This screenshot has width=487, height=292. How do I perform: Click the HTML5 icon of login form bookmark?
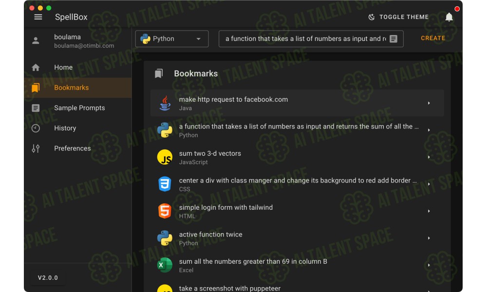pyautogui.click(x=165, y=211)
